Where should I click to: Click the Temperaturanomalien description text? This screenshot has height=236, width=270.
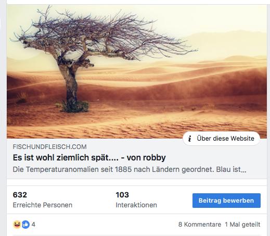click(130, 169)
